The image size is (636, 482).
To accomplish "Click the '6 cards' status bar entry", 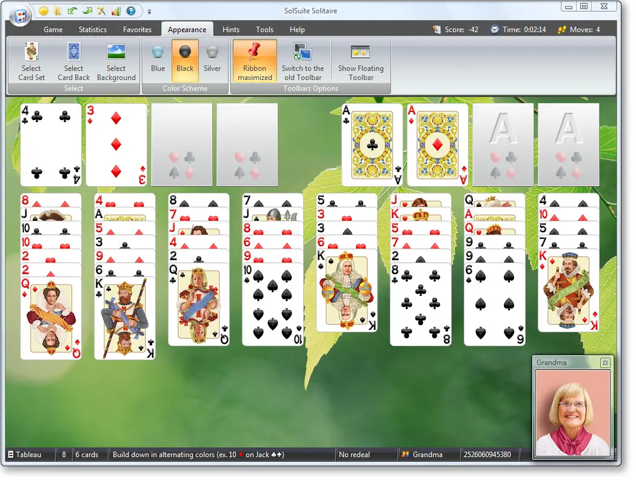I will click(87, 454).
